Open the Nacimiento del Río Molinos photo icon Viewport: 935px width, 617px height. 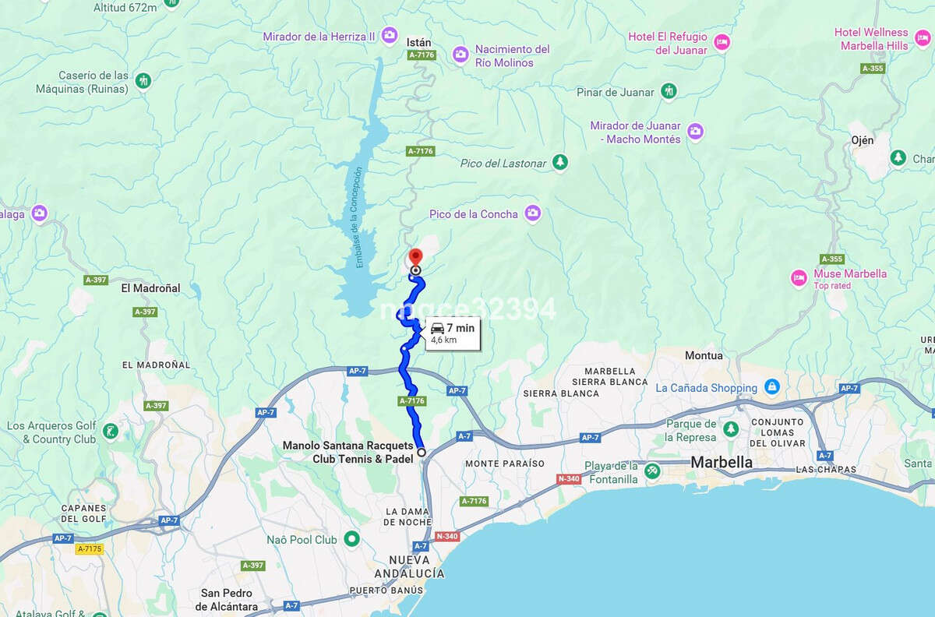coord(460,53)
